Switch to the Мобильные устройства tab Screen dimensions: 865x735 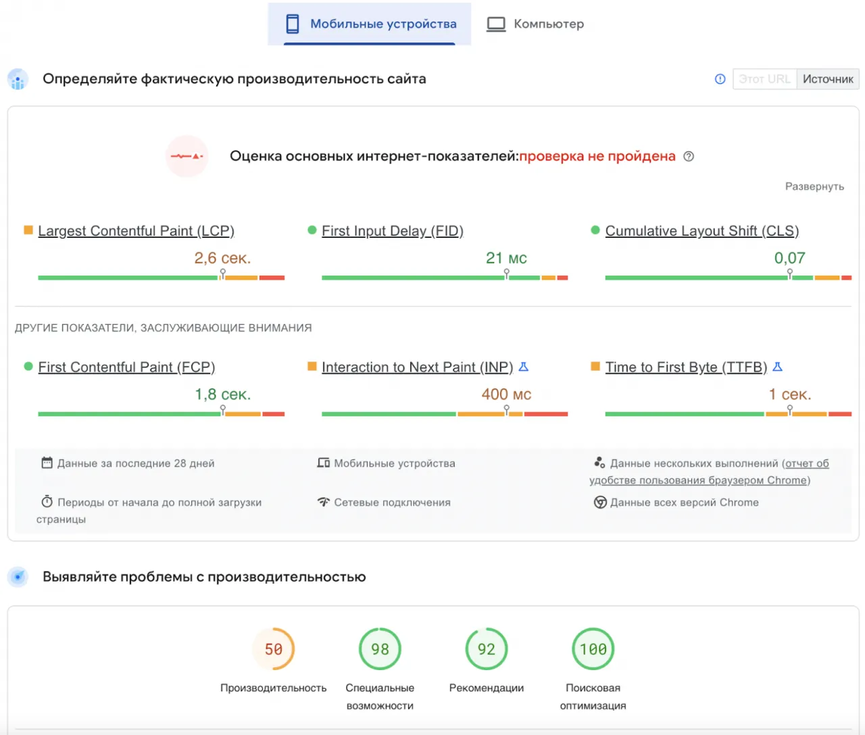pyautogui.click(x=370, y=24)
